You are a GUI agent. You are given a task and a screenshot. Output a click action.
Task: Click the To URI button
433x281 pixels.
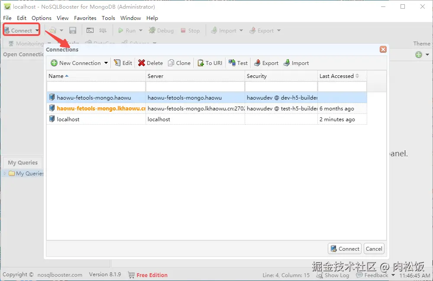pos(210,63)
